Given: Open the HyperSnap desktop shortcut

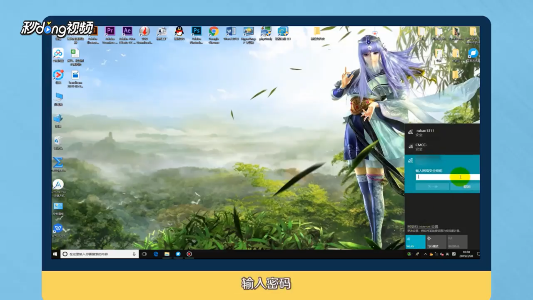Looking at the screenshot, I should [248, 34].
